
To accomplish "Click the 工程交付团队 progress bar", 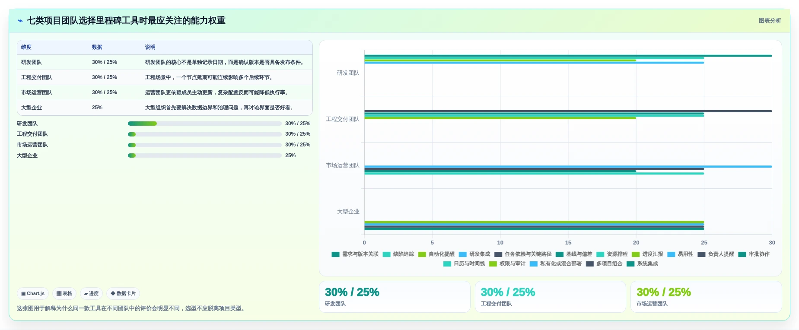I will [204, 134].
